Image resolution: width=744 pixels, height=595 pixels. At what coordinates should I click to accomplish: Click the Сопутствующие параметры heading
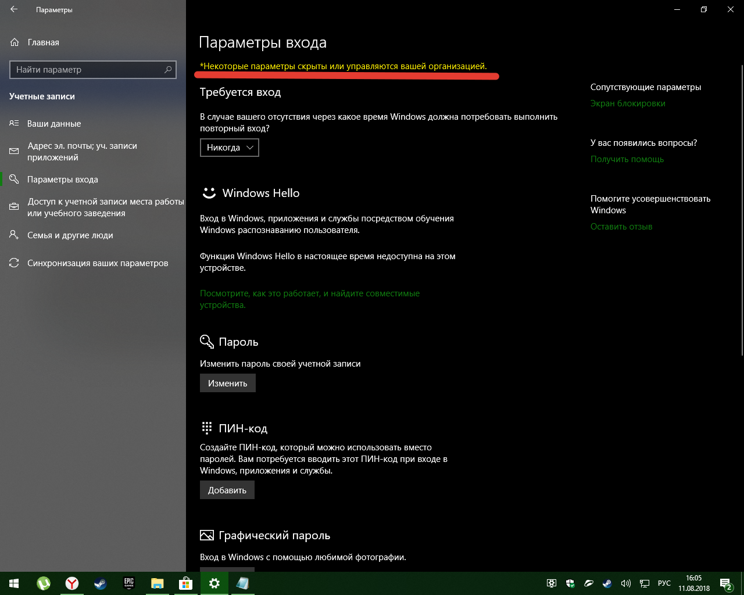(x=646, y=87)
